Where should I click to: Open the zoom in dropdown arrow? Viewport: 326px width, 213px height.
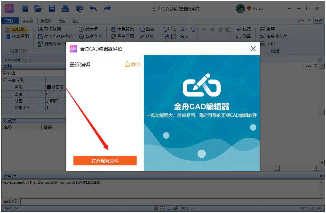(187, 29)
